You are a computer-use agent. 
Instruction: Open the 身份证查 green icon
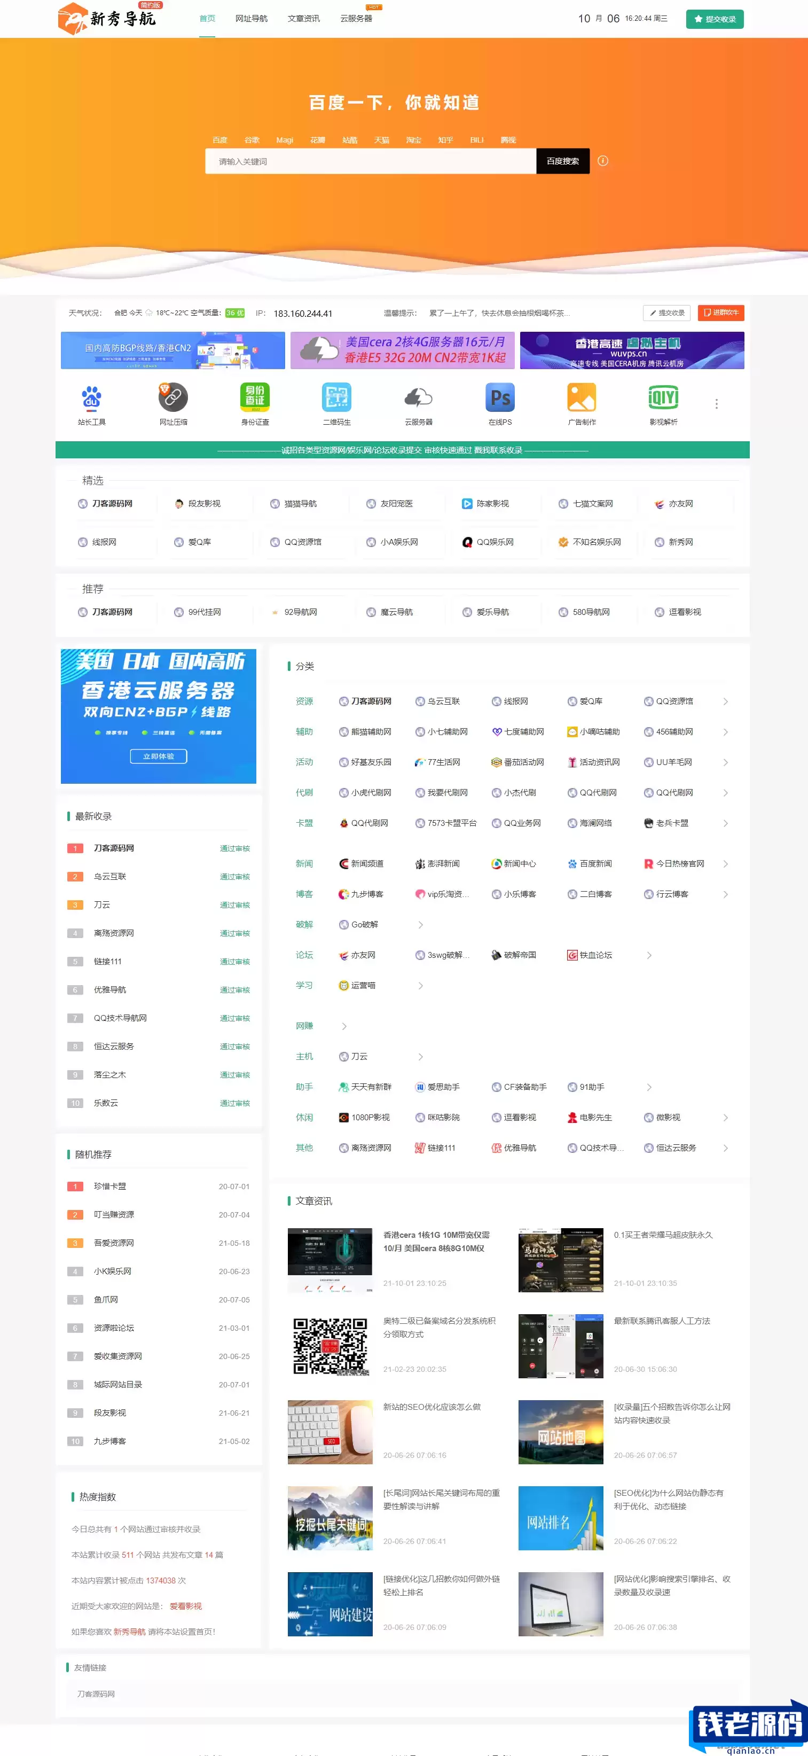tap(255, 397)
